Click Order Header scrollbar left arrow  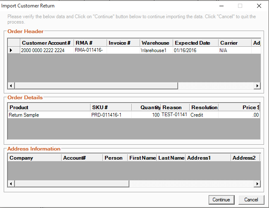(10, 86)
